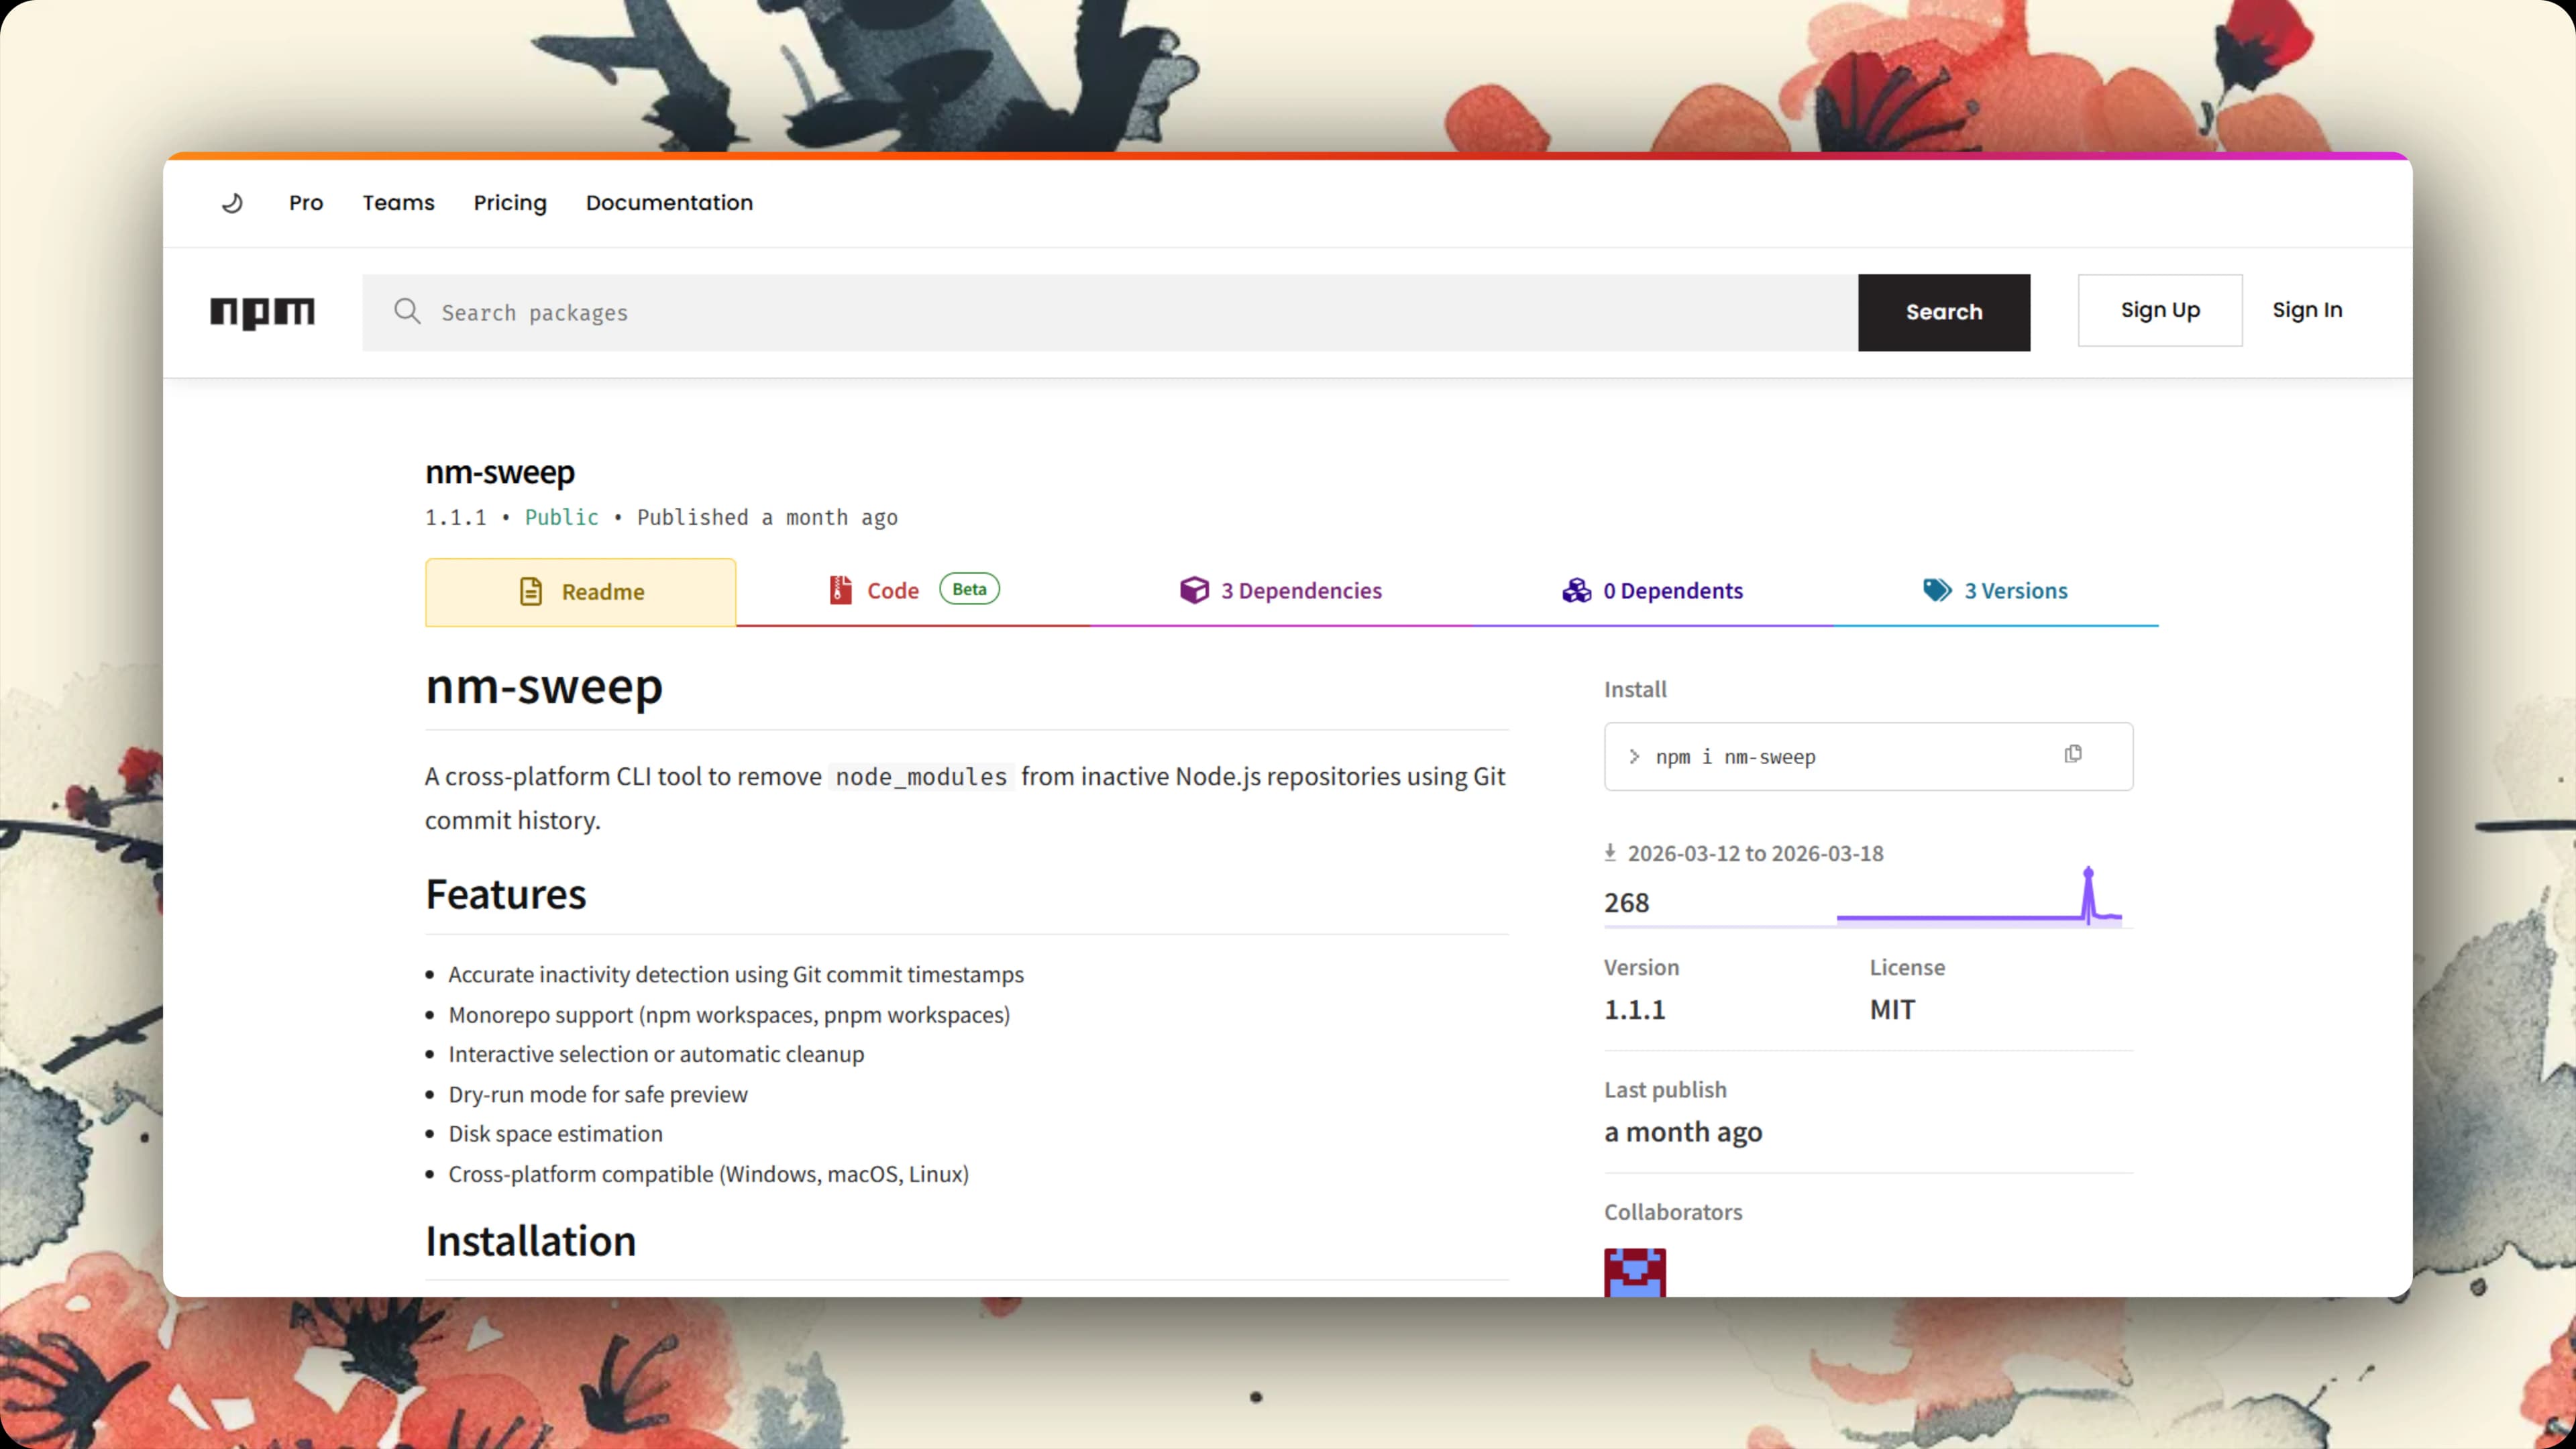Viewport: 2576px width, 1449px height.
Task: Click the Sign Up button
Action: 2160,310
